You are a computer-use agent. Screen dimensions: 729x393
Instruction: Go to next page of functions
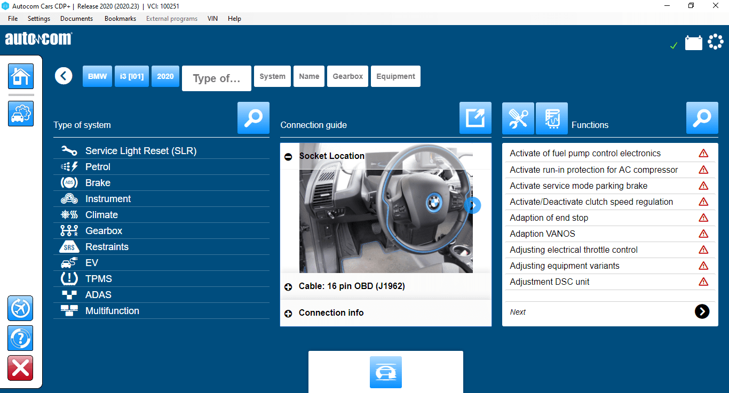click(702, 312)
